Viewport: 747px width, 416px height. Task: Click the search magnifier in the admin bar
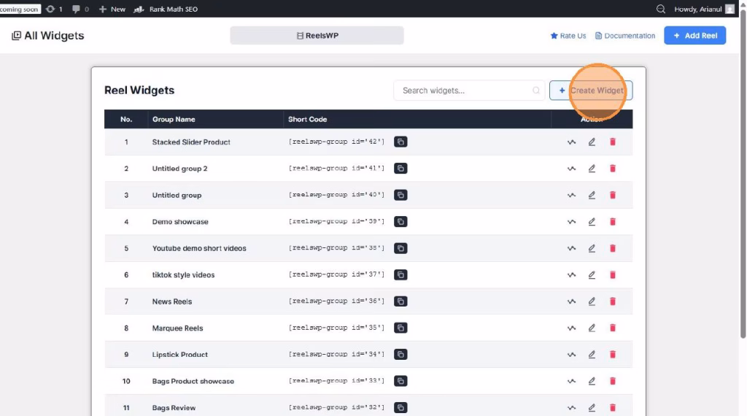point(661,9)
